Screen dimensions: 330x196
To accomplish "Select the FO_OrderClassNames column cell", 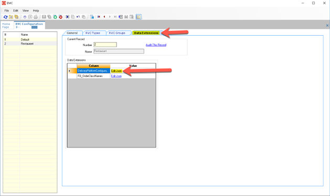I will tap(93, 76).
